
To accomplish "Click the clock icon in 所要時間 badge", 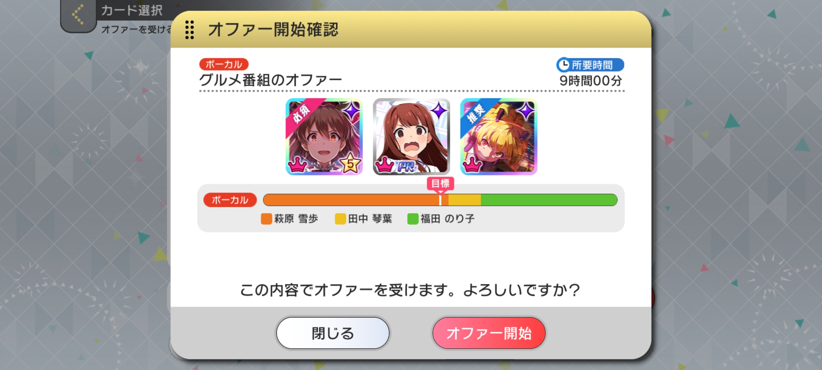I will pyautogui.click(x=564, y=65).
